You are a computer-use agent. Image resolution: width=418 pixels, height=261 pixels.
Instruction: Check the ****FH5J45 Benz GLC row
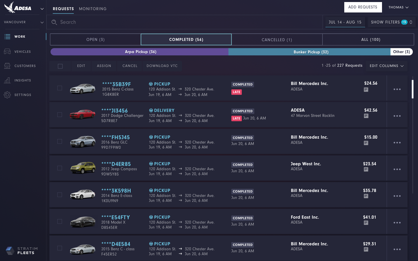point(60,142)
